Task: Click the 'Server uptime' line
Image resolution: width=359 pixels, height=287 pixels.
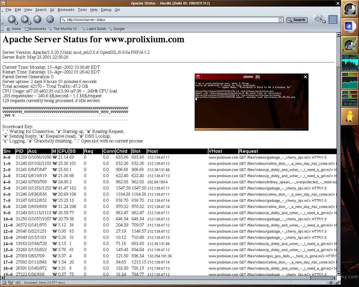Action: pyautogui.click(x=49, y=82)
